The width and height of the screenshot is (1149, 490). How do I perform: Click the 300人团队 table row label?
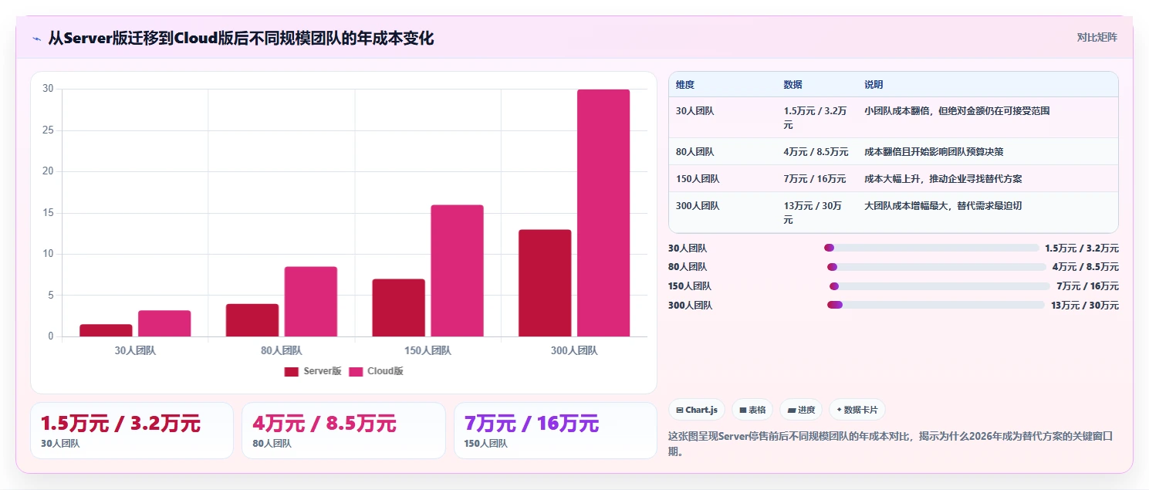[x=698, y=206]
